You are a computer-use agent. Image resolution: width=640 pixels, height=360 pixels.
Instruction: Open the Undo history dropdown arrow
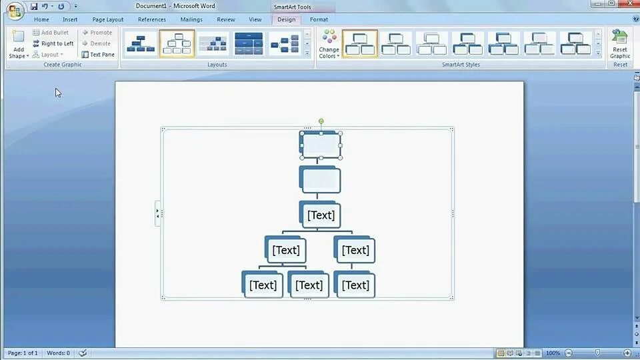[x=52, y=7]
